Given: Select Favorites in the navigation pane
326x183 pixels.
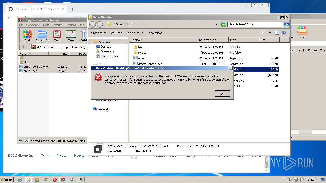Looking at the screenshot, I should [x=104, y=42].
